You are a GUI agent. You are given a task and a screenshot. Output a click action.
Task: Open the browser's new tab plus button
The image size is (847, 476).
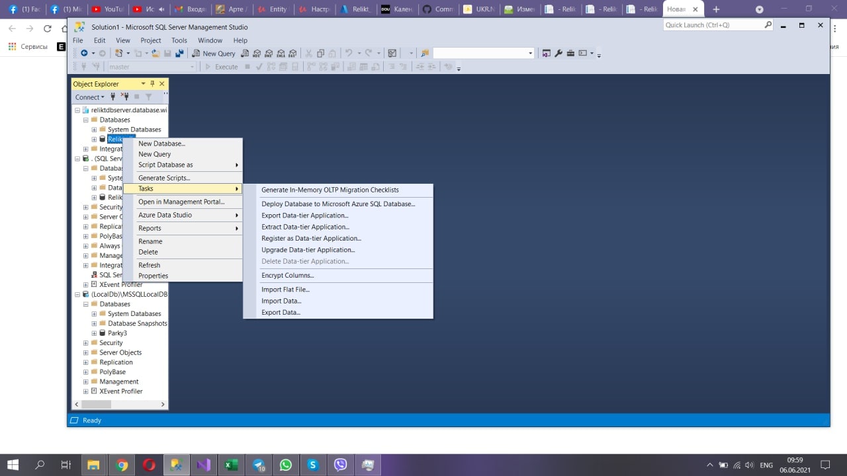716,9
